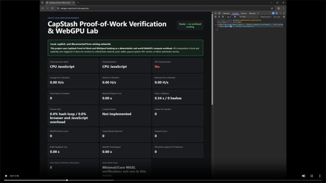Viewport: 326px width, 183px height.
Task: Seek on the video progress bar
Action: point(163,180)
